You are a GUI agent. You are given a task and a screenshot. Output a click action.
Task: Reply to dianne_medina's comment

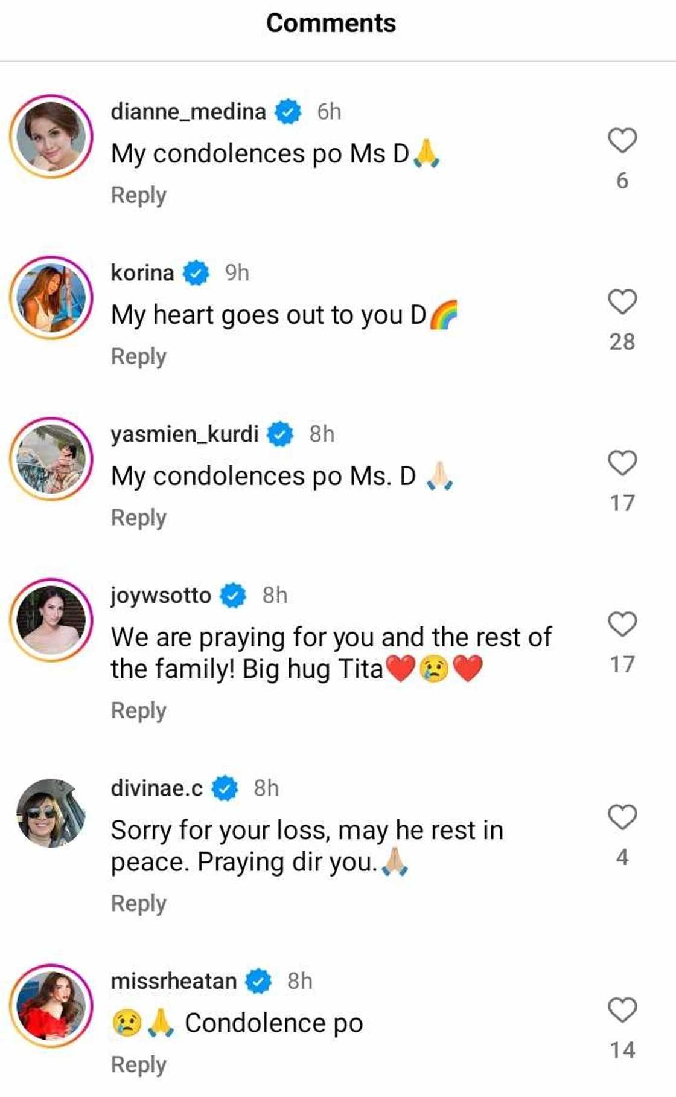[x=139, y=195]
